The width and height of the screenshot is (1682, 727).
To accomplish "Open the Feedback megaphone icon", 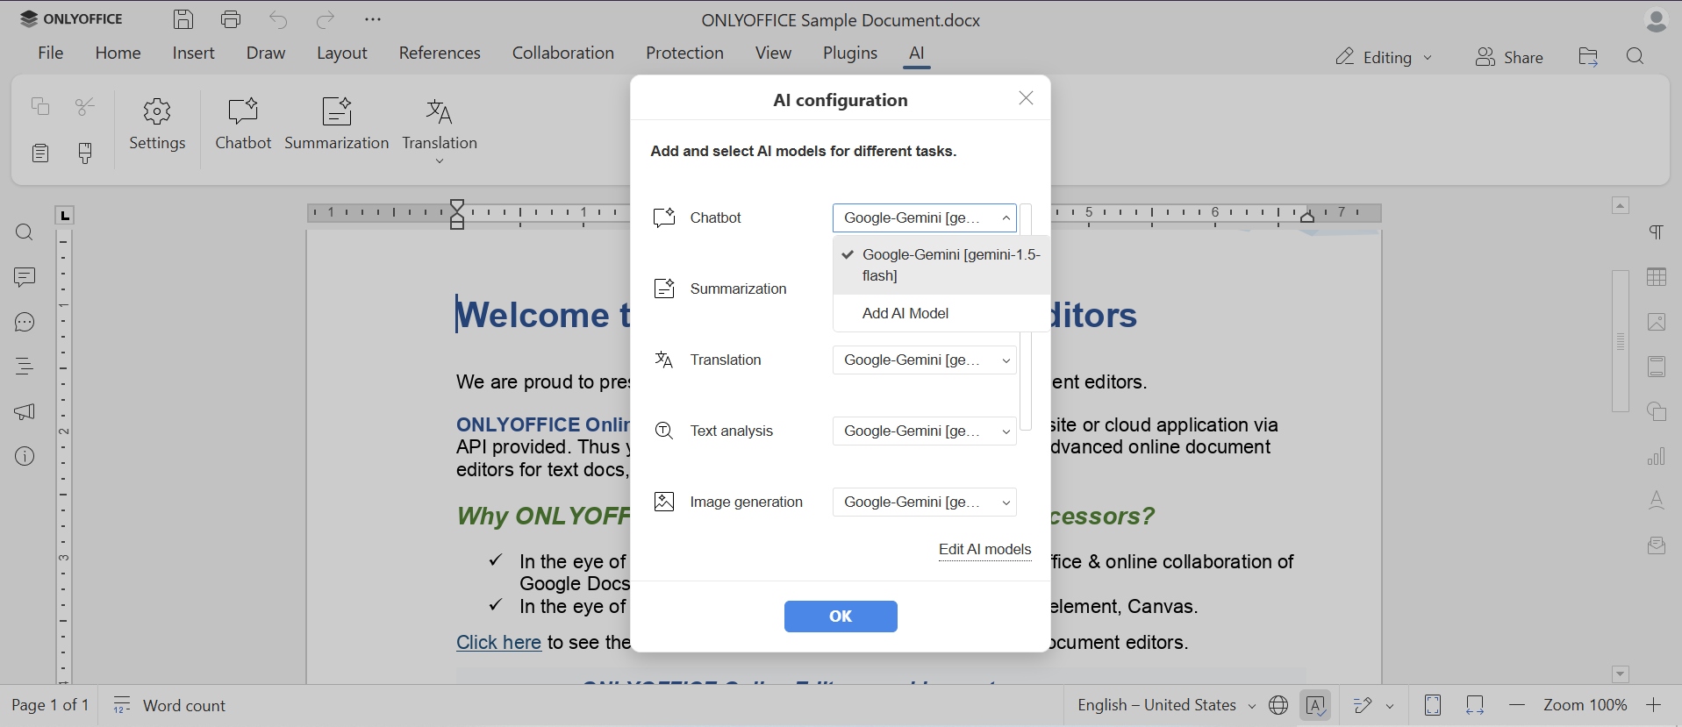I will (x=25, y=411).
